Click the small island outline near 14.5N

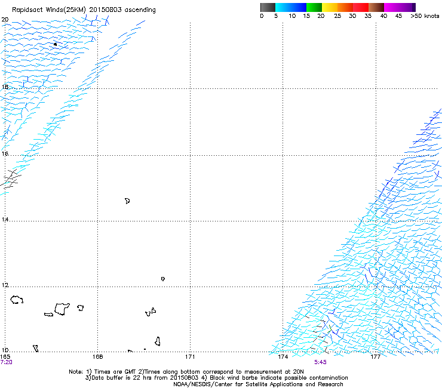point(127,201)
